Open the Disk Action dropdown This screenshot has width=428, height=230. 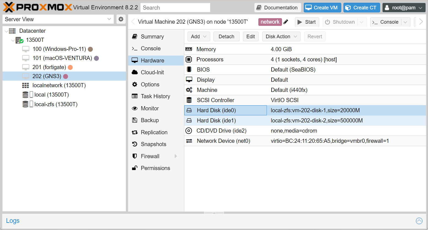point(281,37)
